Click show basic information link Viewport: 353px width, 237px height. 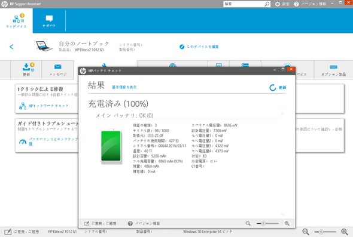pyautogui.click(x=124, y=87)
